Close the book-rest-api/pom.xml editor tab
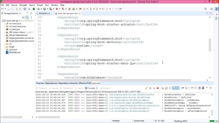The width and height of the screenshot is (219, 123). coord(80,13)
